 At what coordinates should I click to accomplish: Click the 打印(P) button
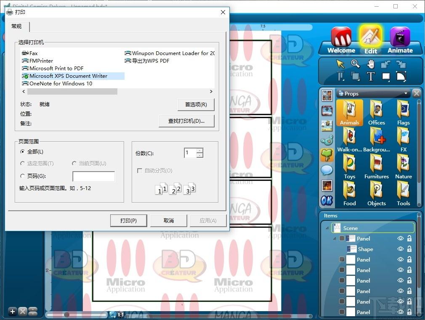coord(128,221)
